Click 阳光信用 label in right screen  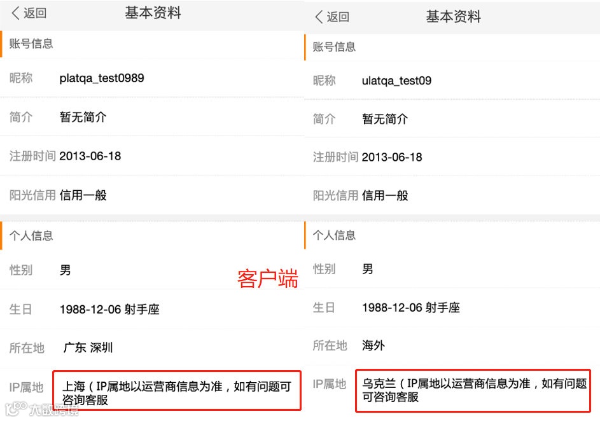pyautogui.click(x=335, y=196)
